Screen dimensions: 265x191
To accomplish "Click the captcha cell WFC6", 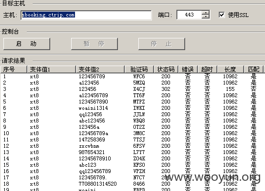I will (x=139, y=76).
